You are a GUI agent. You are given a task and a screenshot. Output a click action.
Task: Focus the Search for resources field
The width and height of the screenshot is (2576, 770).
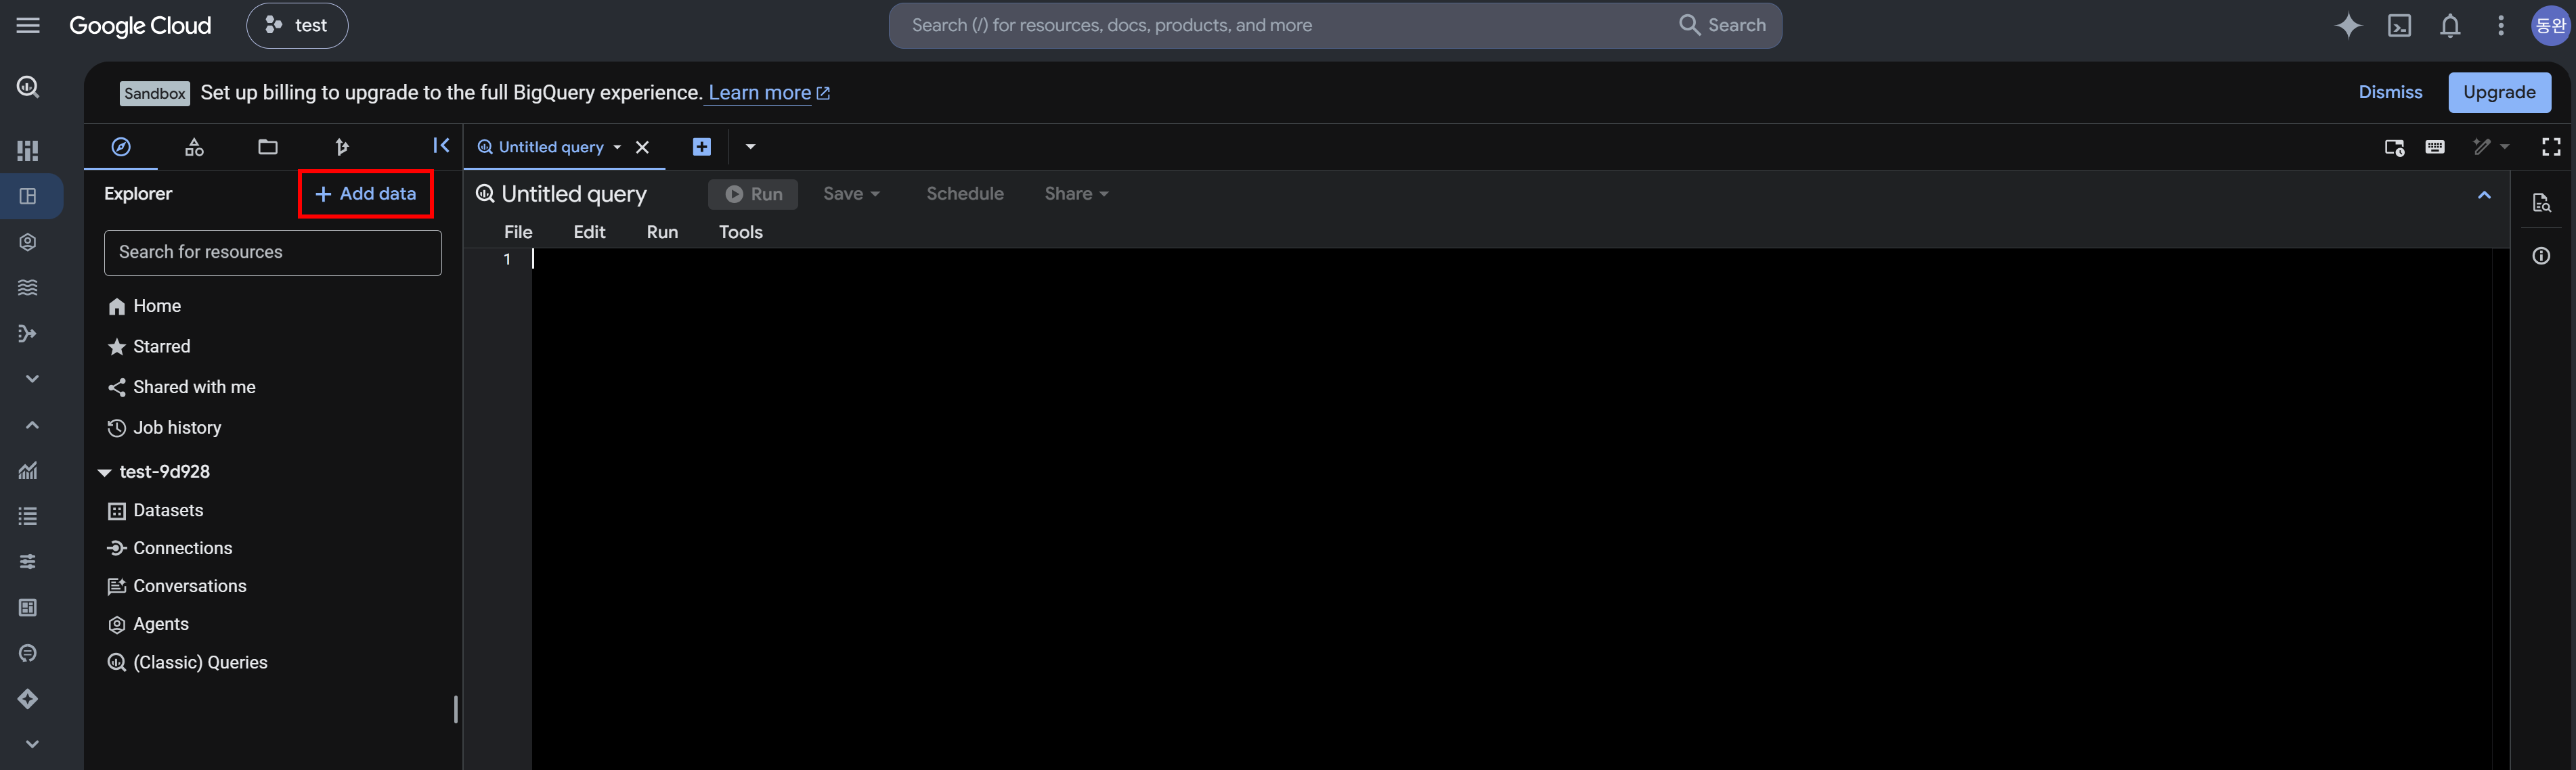[273, 253]
